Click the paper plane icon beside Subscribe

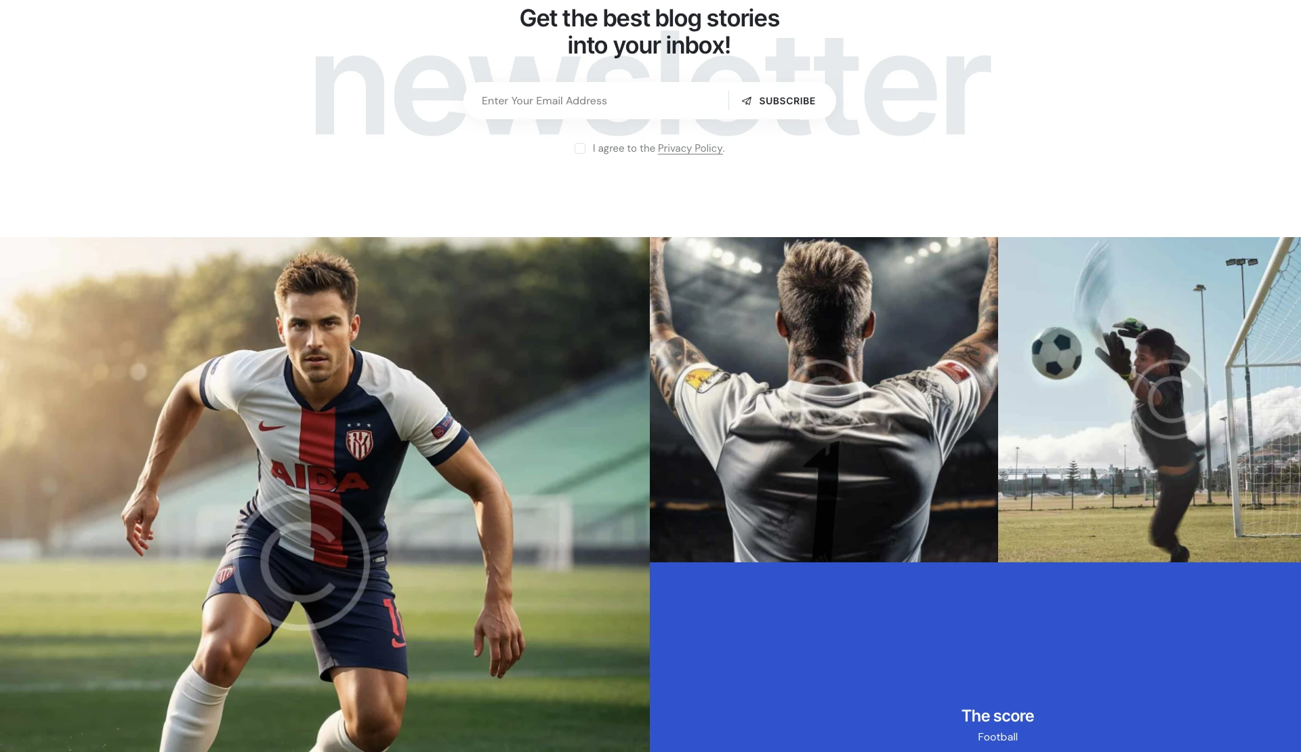[x=746, y=101]
